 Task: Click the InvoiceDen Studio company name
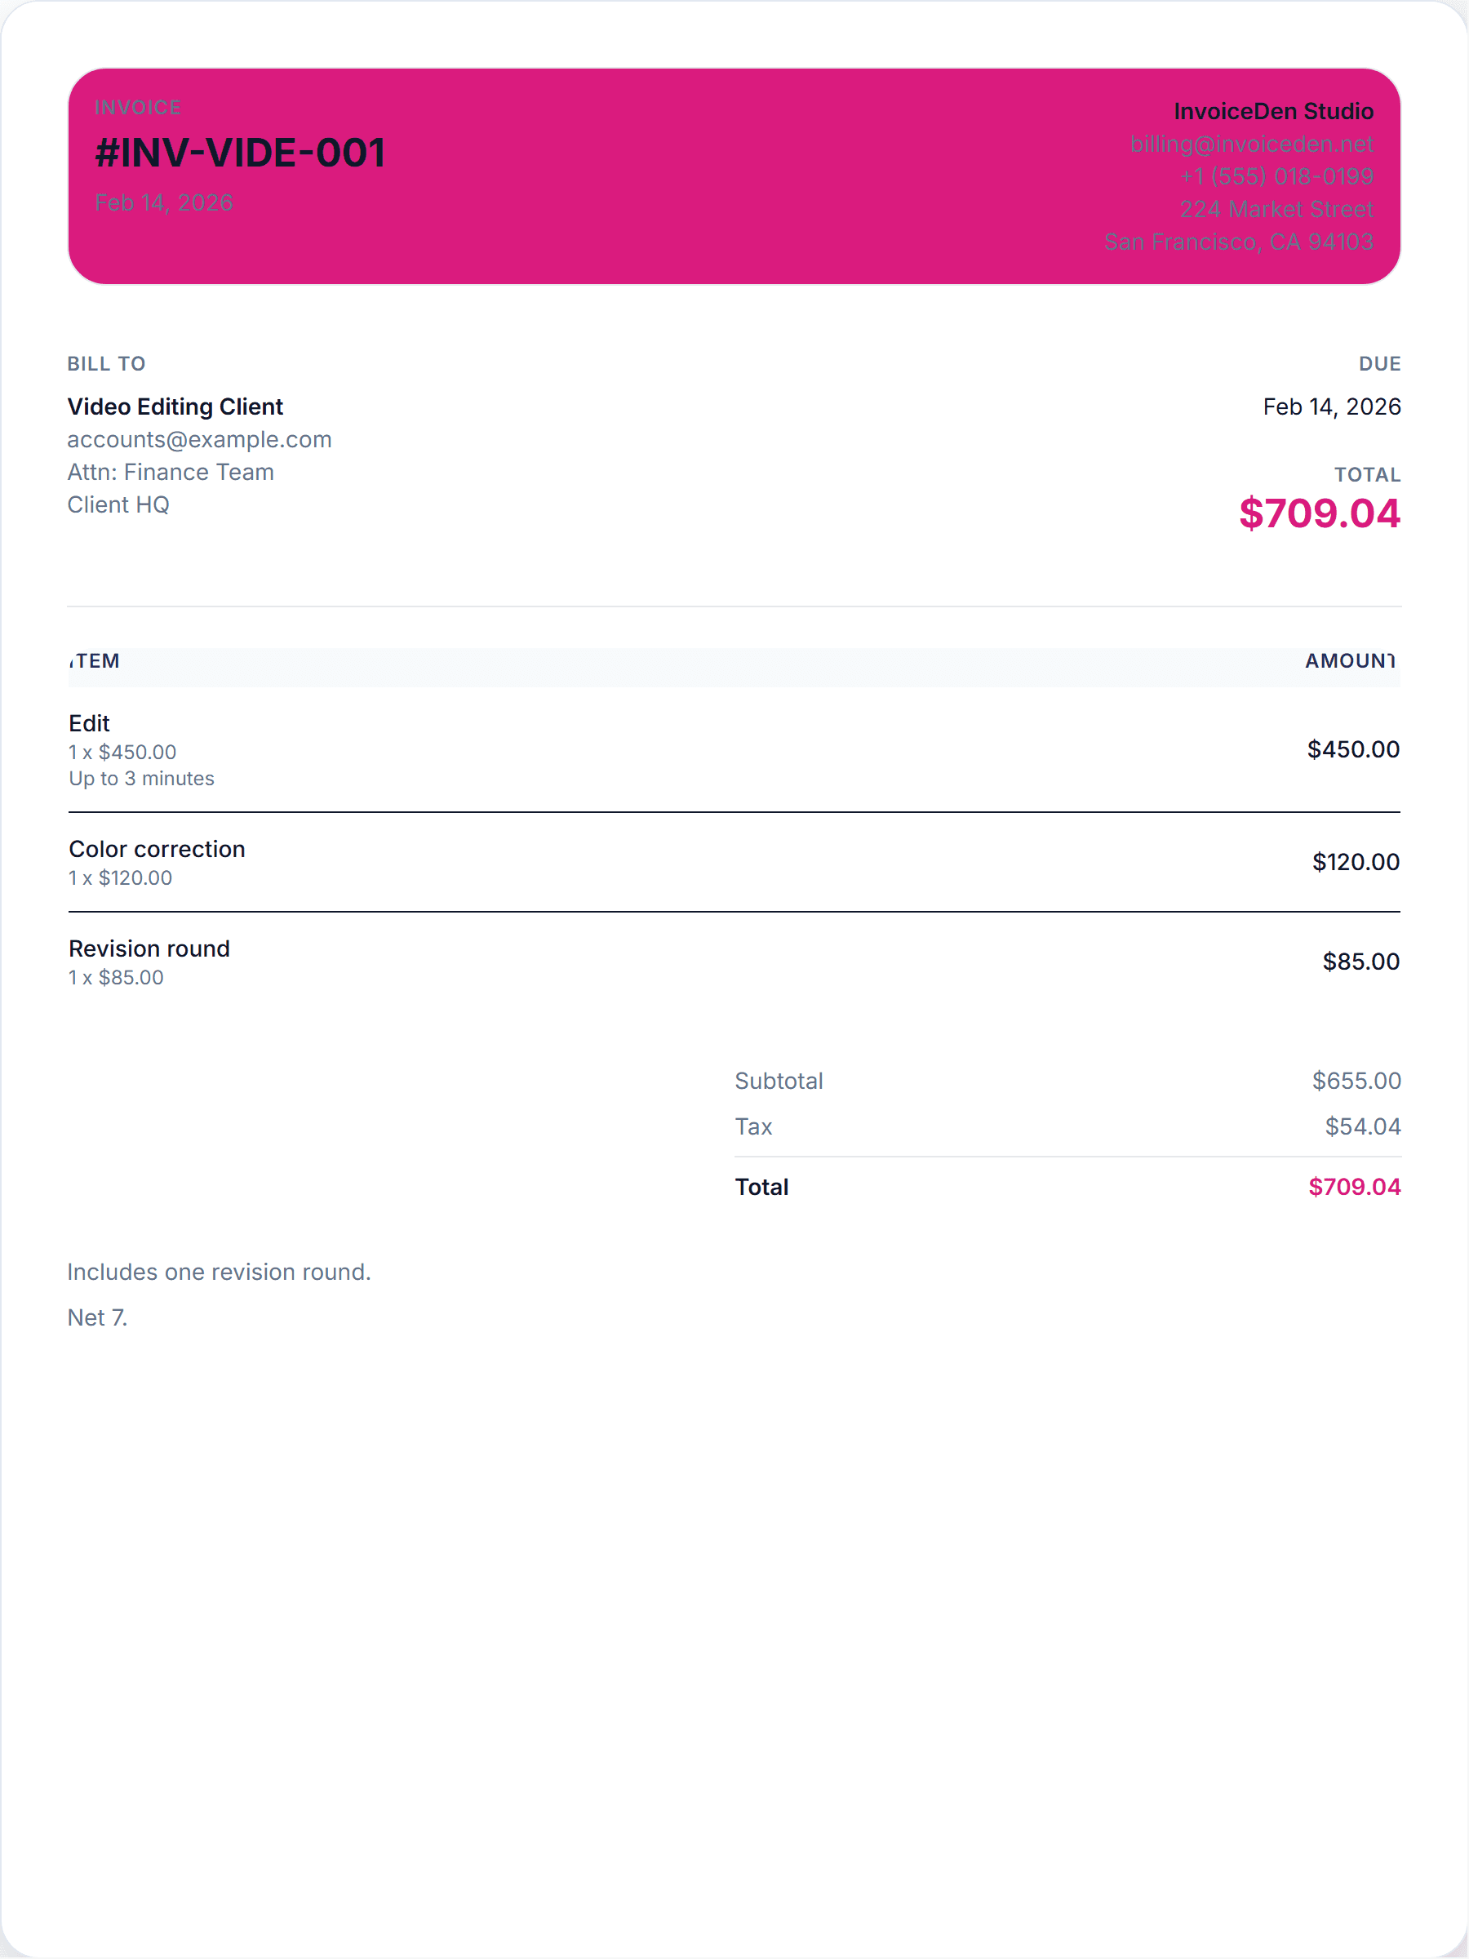pos(1272,111)
